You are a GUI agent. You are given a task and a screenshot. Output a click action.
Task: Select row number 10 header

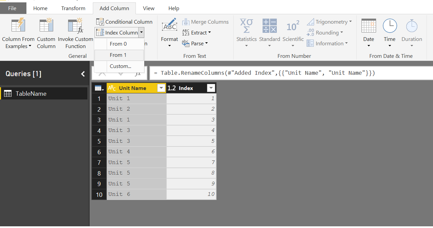tap(99, 194)
